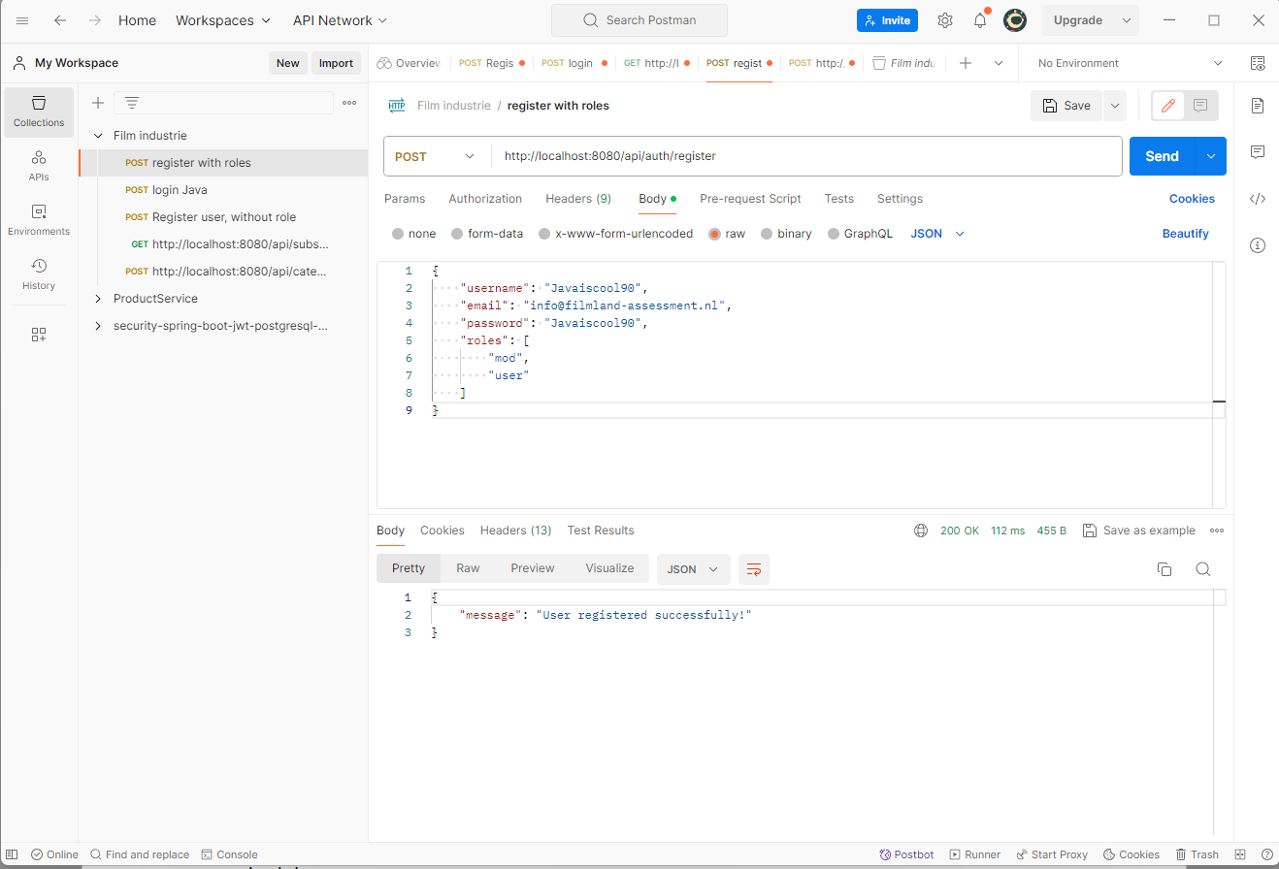Toggle the sidebar from status bar
This screenshot has height=869, width=1279.
12,854
